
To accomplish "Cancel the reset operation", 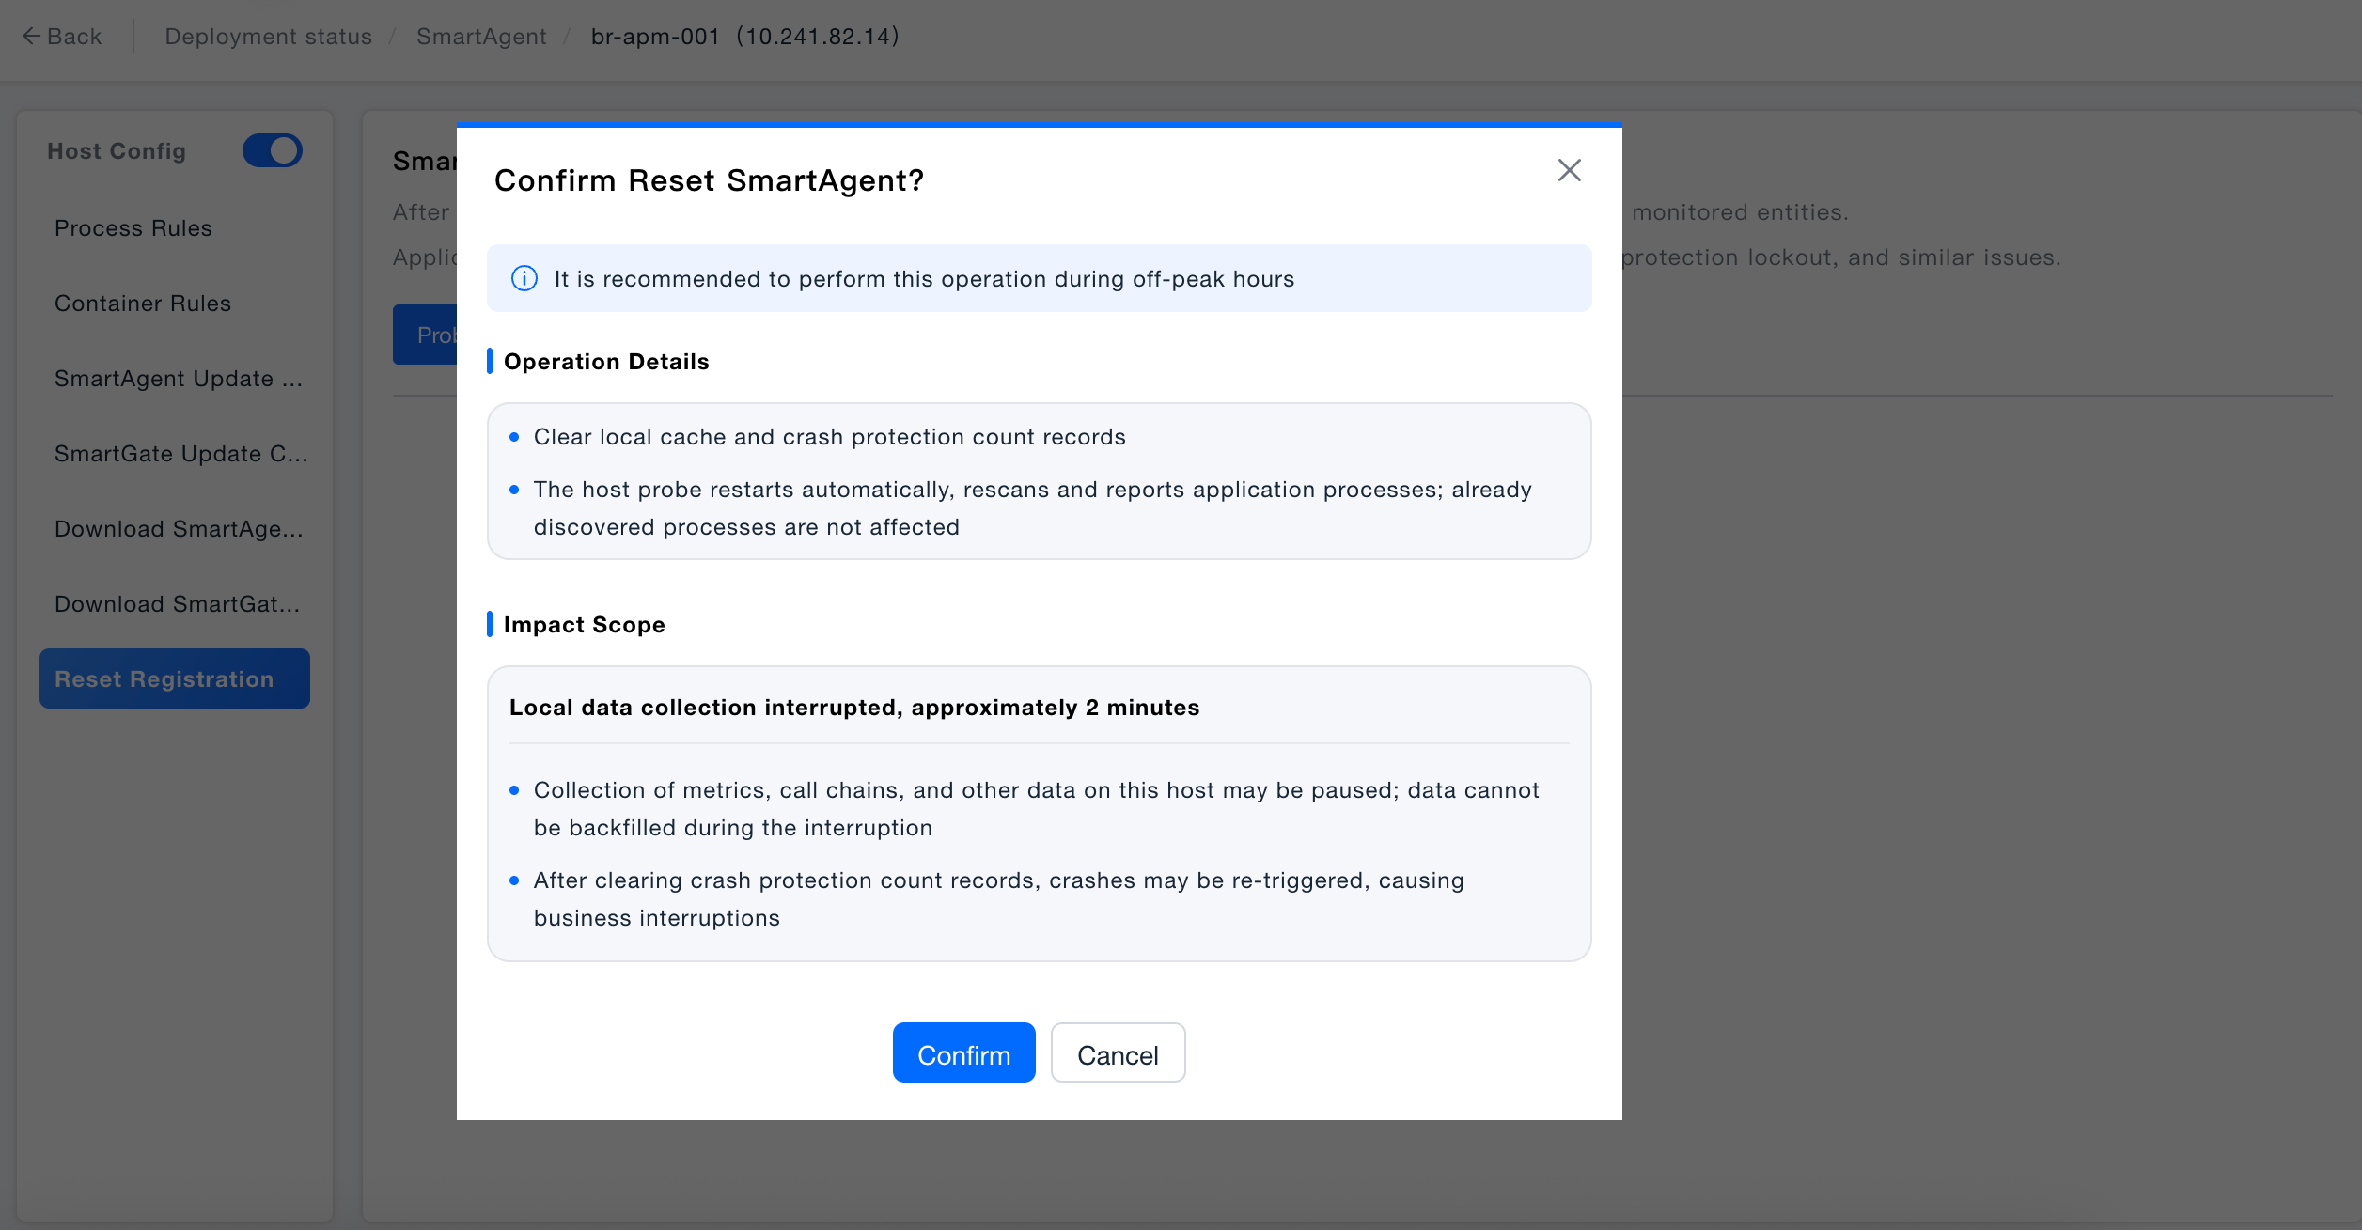I will (x=1118, y=1052).
